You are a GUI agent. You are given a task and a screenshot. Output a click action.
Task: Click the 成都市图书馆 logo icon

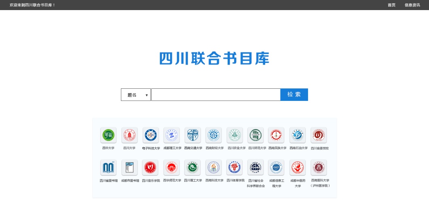point(129,167)
